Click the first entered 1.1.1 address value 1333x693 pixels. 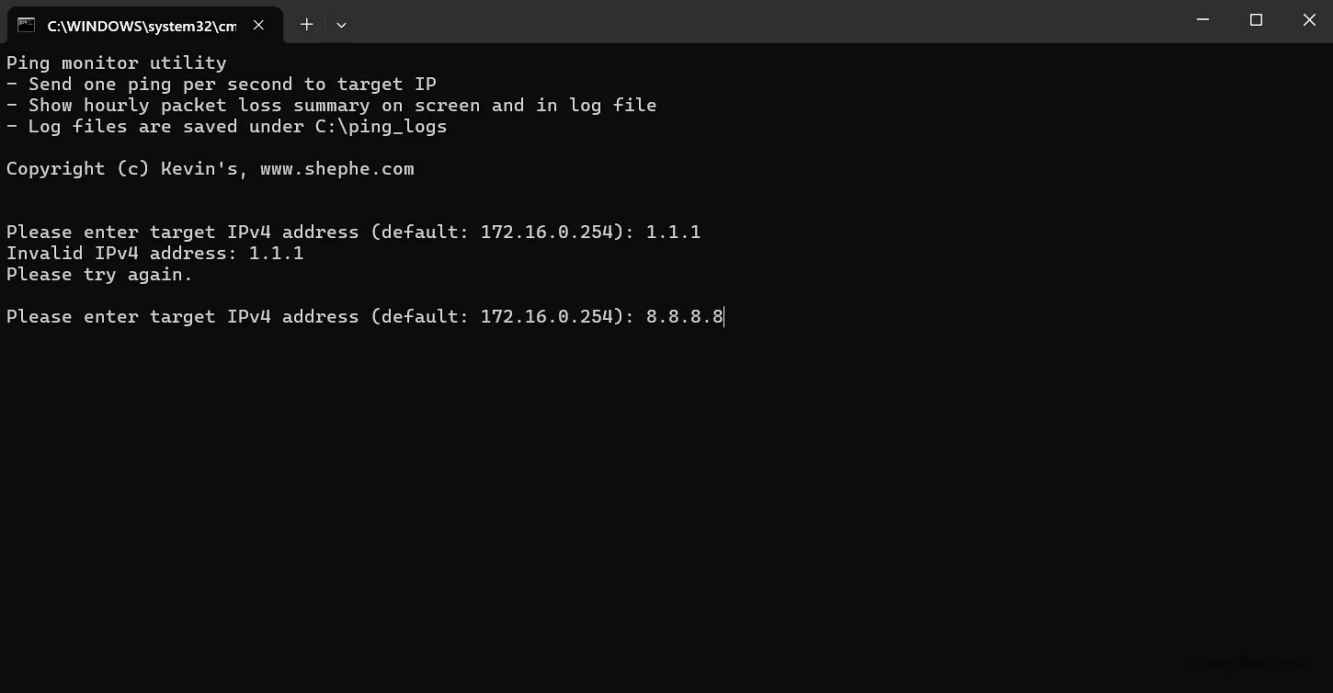[x=673, y=233]
